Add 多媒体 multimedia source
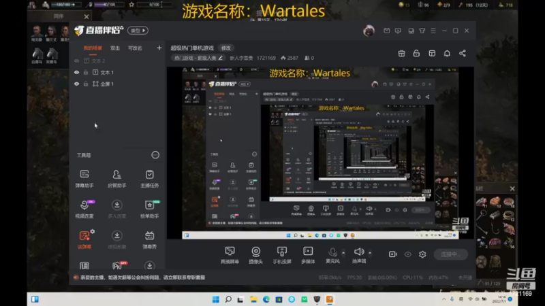The height and width of the screenshot is (306, 545). (x=308, y=255)
